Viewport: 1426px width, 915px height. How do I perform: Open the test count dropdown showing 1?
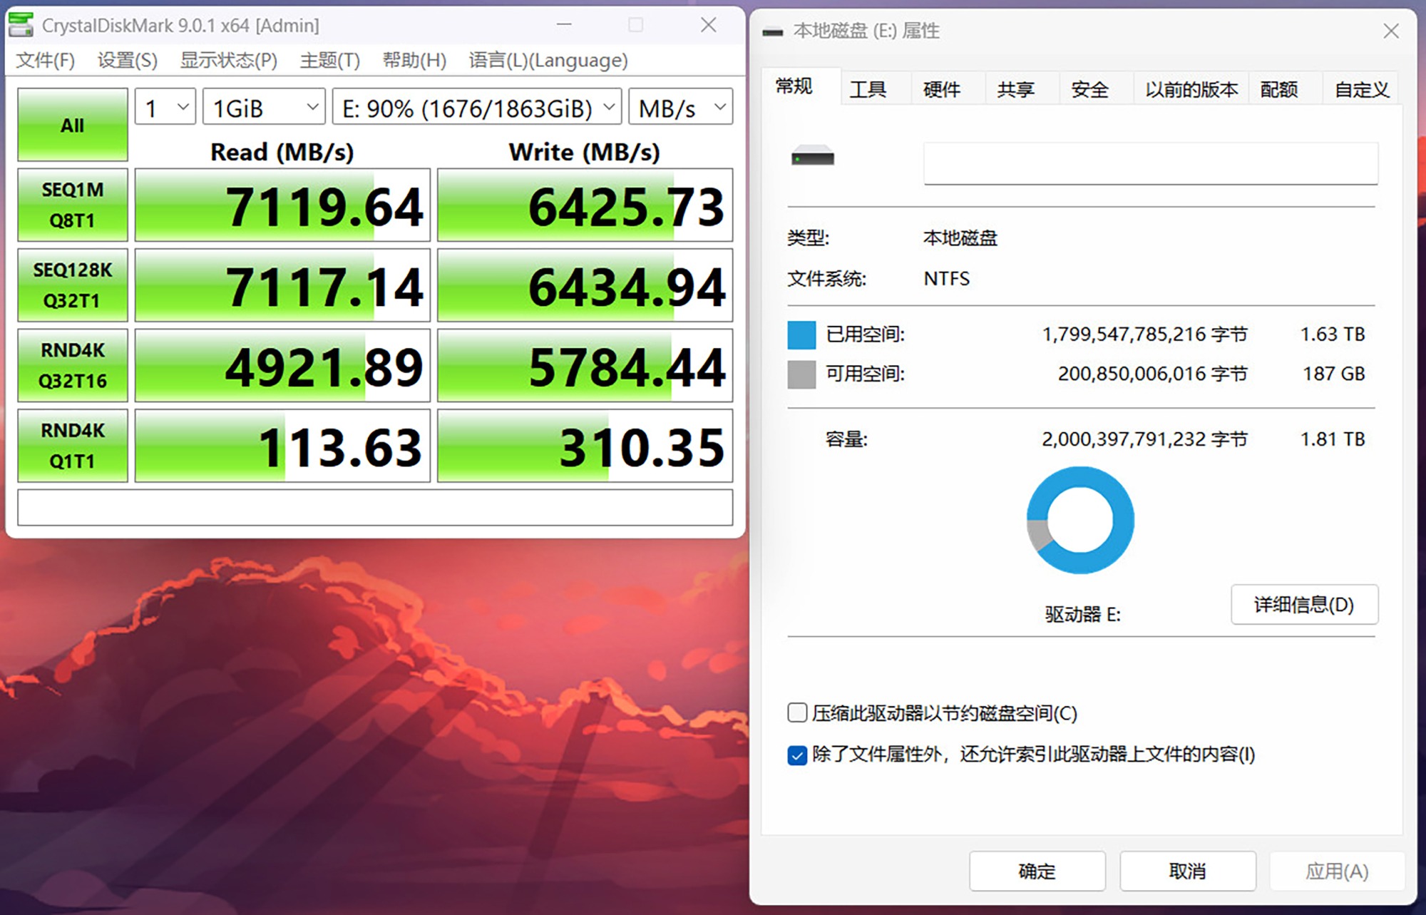point(165,108)
